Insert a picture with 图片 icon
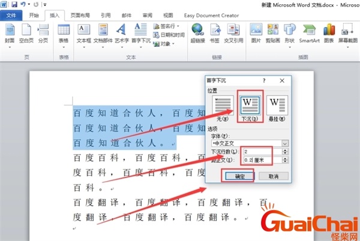 pos(256,32)
